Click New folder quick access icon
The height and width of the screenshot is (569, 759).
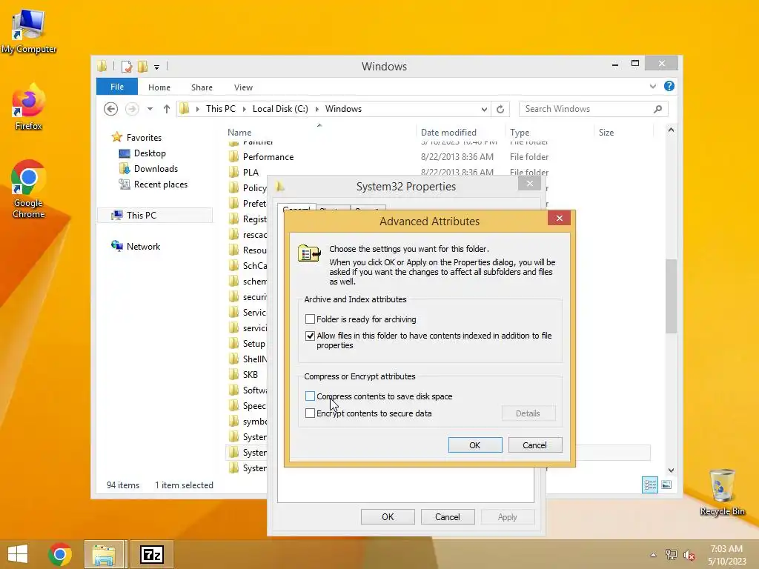coord(142,66)
